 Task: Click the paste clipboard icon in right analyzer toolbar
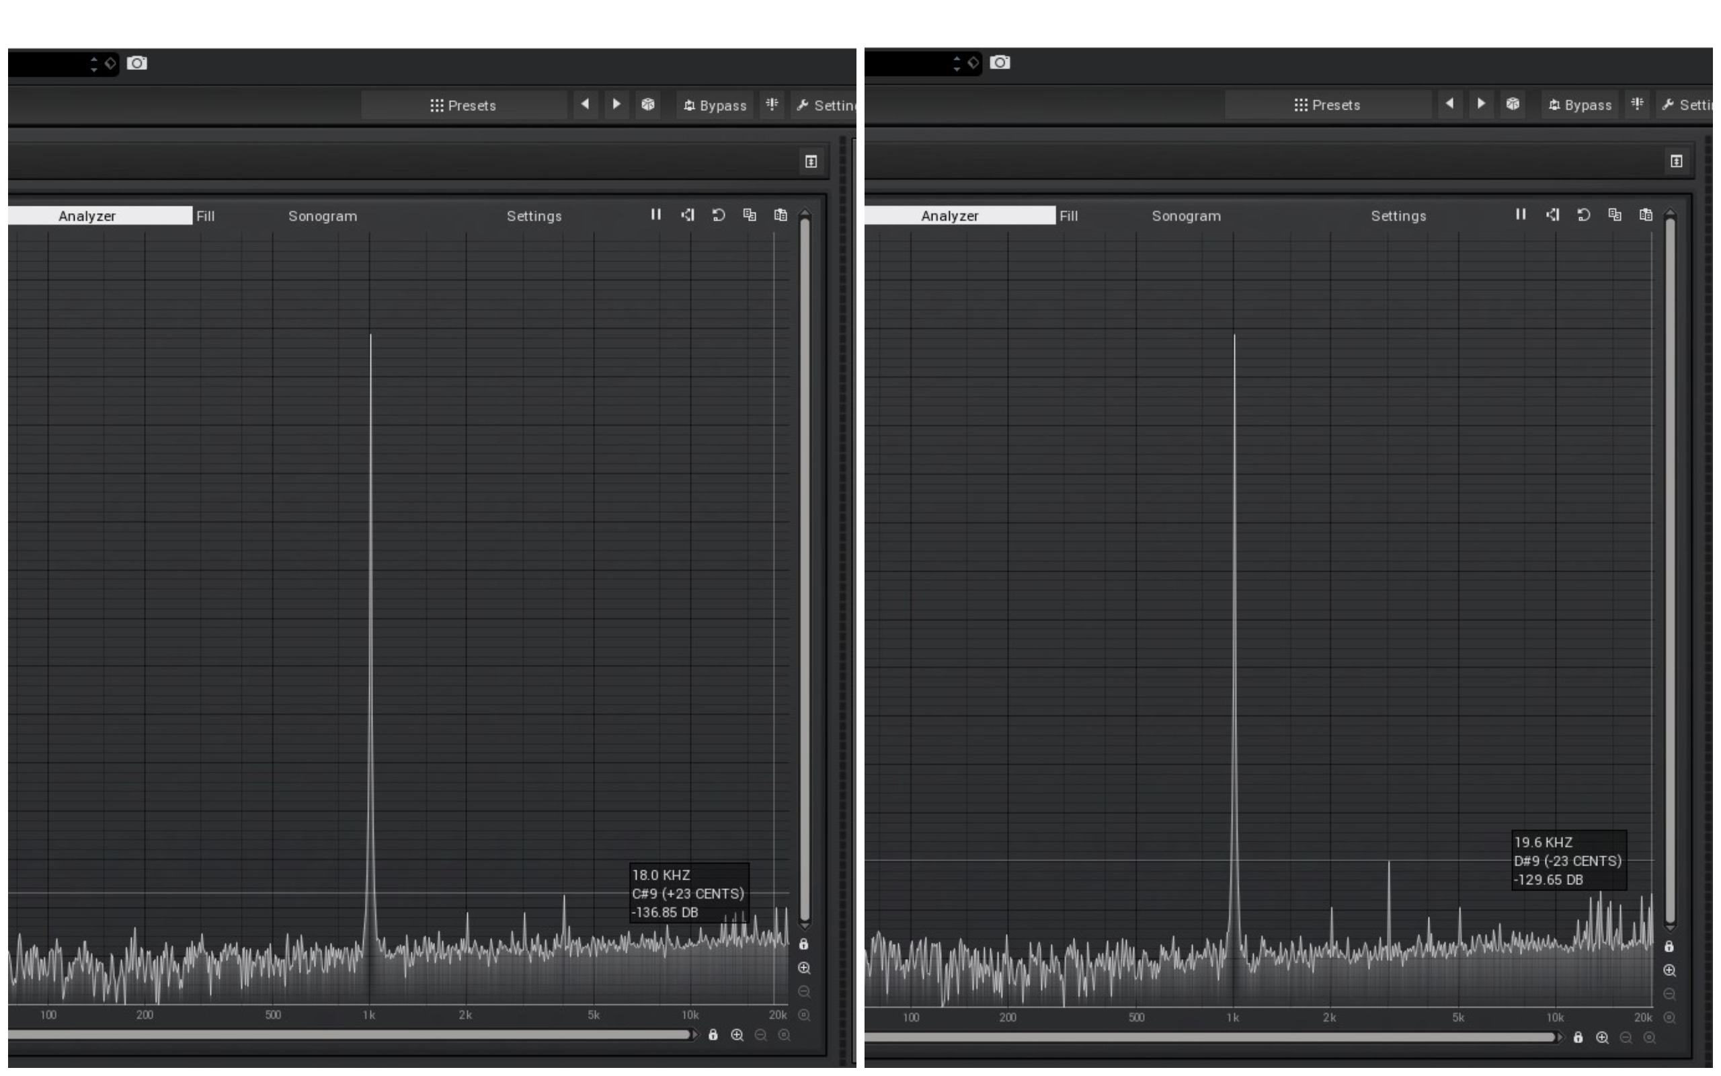1646,215
